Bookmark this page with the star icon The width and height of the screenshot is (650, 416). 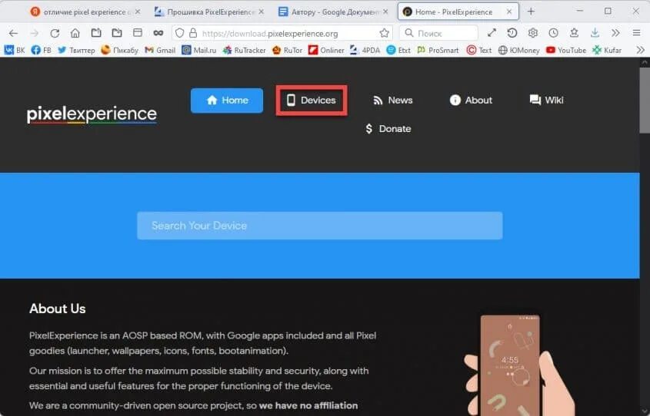[385, 33]
